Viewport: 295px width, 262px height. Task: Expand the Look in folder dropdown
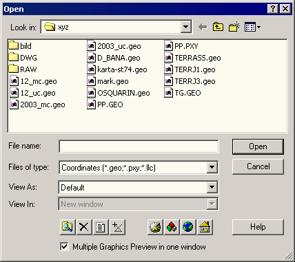coord(186,27)
